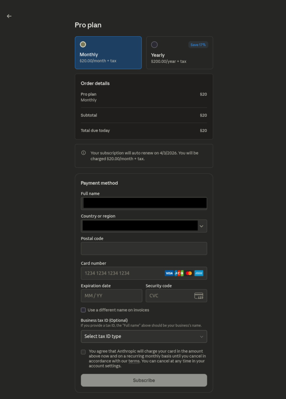The width and height of the screenshot is (286, 399).
Task: Click the Visa card logo
Action: (x=169, y=273)
